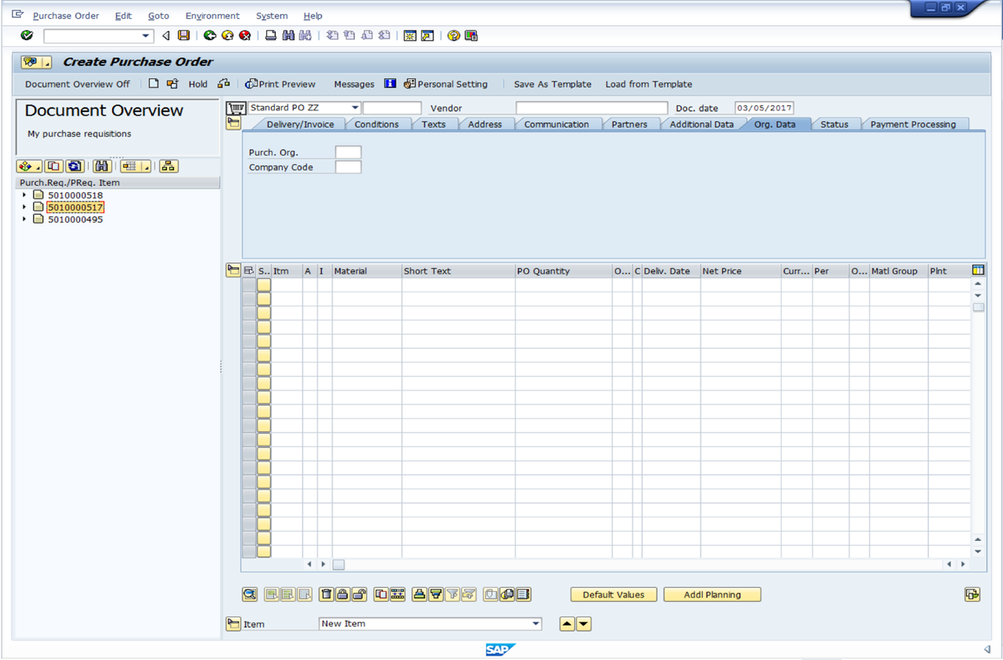Click Save As Template
Viewport: 1003px width, 660px height.
tap(552, 84)
